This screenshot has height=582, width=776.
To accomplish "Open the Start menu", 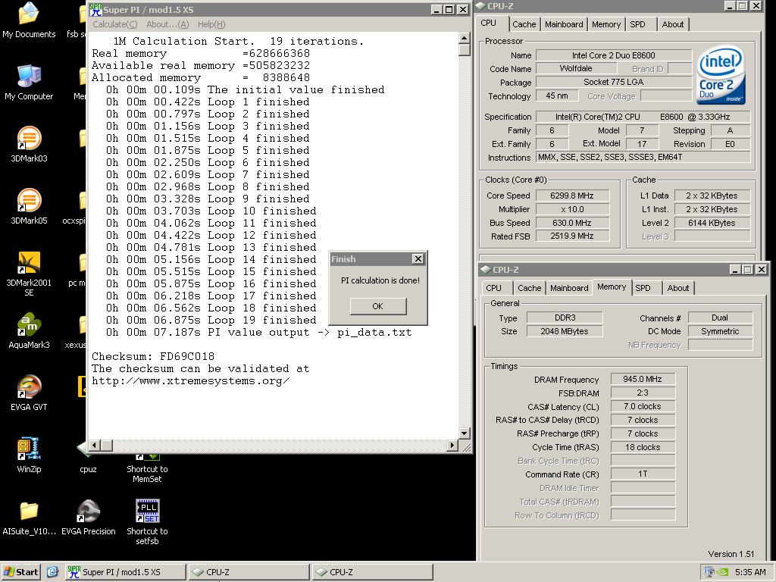I will pyautogui.click(x=20, y=571).
